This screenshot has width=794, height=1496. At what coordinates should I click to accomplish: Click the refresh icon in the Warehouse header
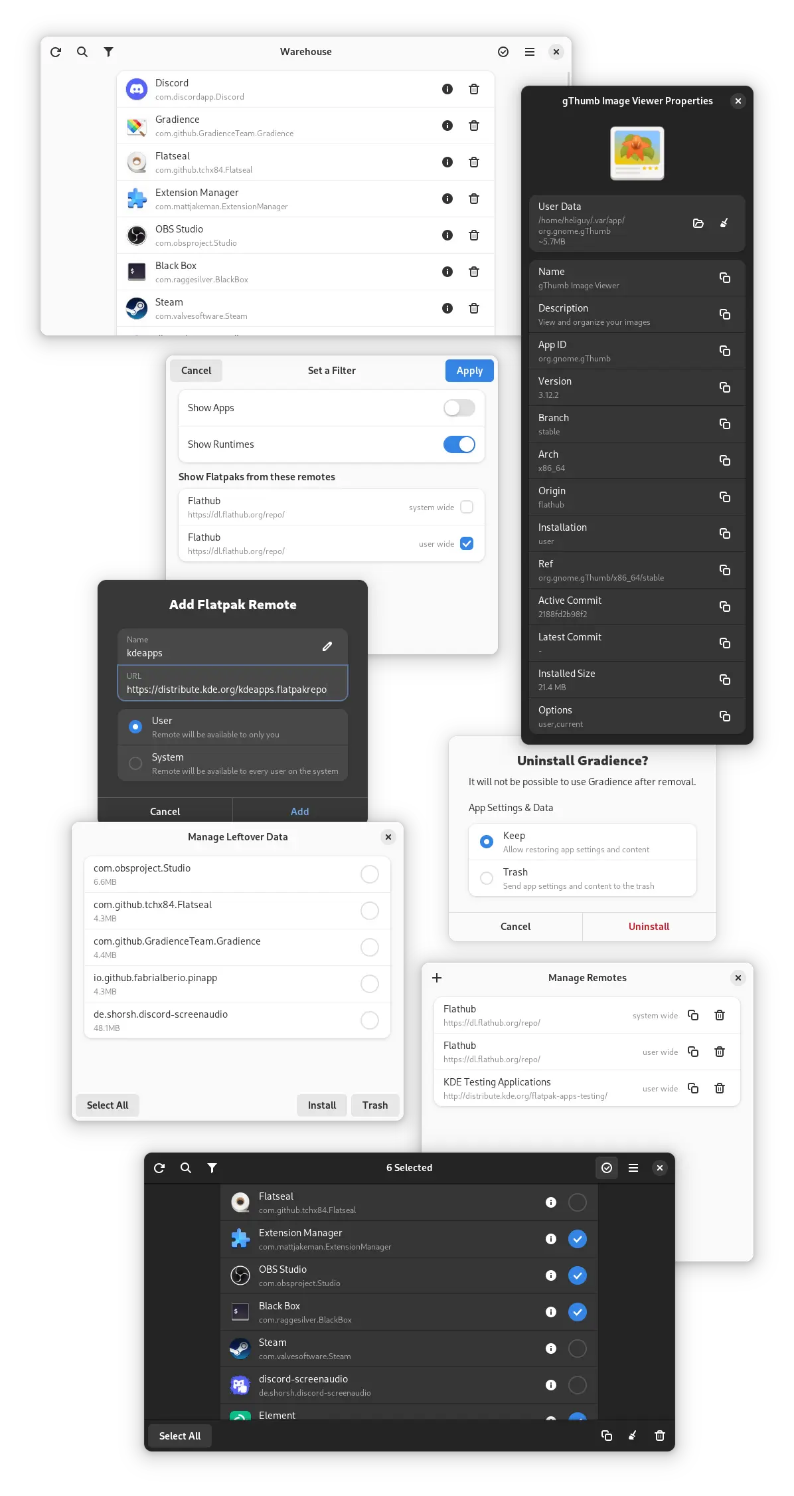coord(56,52)
